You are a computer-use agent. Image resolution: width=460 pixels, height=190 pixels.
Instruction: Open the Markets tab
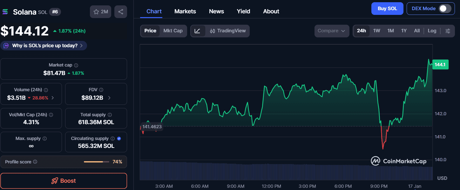click(185, 11)
